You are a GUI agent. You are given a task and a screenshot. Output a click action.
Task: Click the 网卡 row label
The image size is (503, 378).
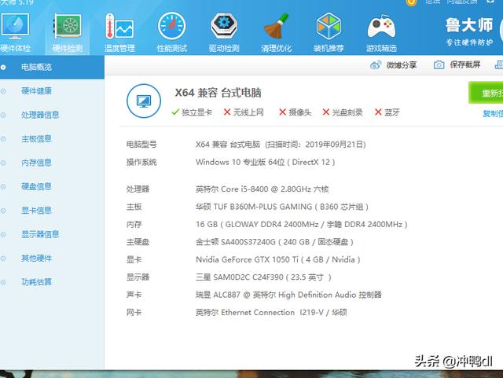134,312
